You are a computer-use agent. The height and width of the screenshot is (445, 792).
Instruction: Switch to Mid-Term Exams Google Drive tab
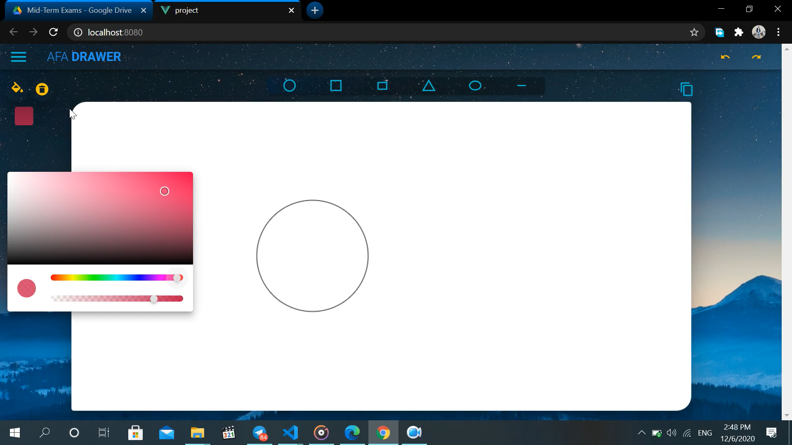[x=79, y=10]
